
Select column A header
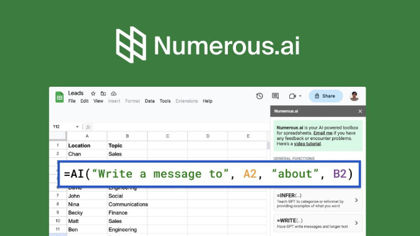tap(87, 136)
